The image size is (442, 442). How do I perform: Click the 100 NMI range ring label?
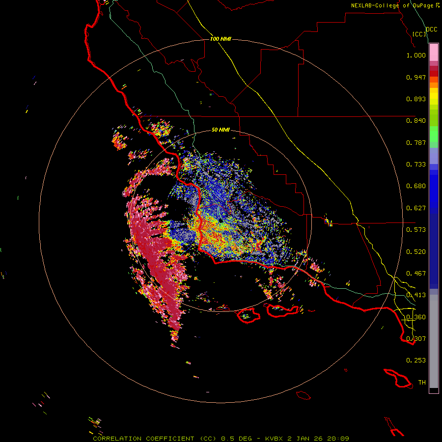coord(221,39)
